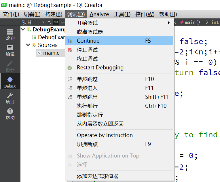Click the step out icon
This screenshot has height=182, width=220.
[70, 97]
